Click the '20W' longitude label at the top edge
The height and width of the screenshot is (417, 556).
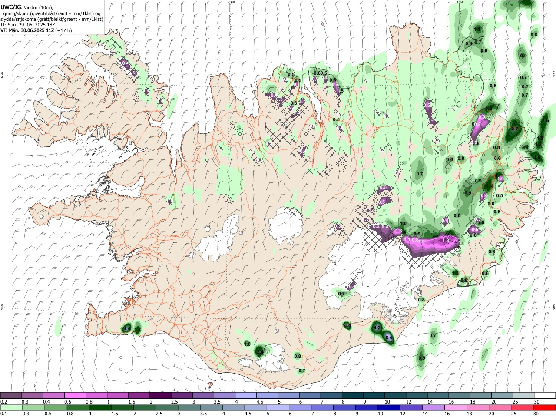(231, 2)
